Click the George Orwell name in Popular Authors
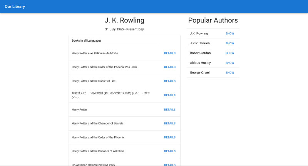Viewport: 308px width, 166px height. 200,72
